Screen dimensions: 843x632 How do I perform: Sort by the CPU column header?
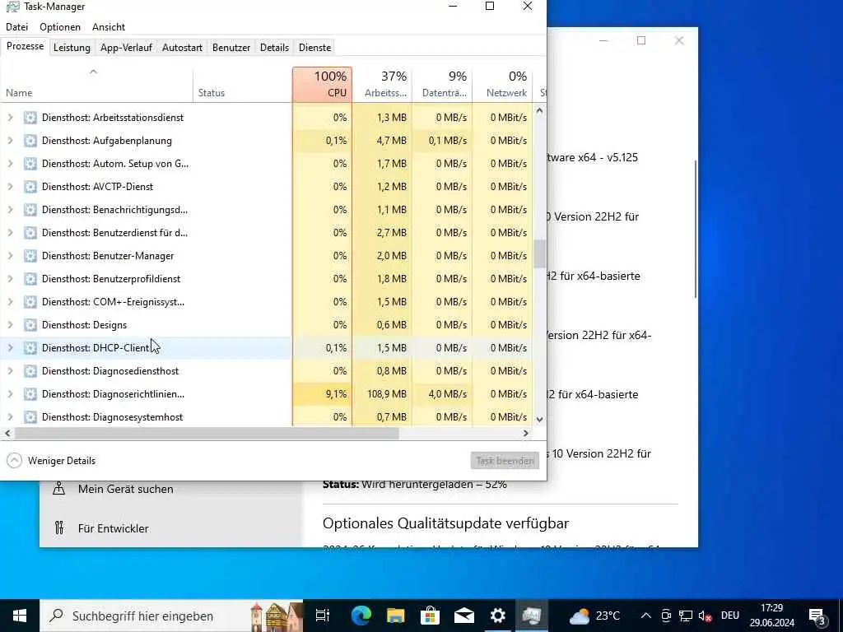[x=323, y=85]
